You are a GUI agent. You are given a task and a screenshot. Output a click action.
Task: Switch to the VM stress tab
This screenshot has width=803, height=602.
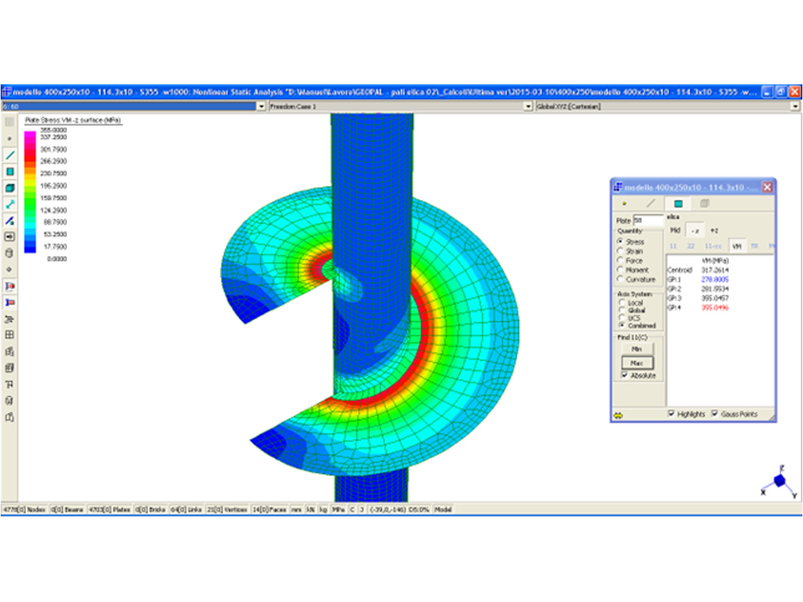coord(737,246)
